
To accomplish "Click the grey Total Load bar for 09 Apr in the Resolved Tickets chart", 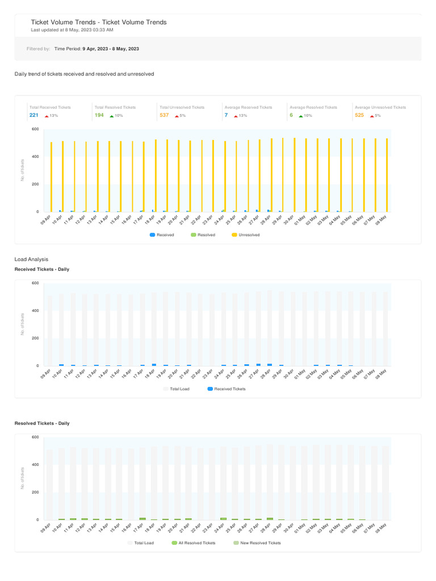I will click(x=49, y=485).
